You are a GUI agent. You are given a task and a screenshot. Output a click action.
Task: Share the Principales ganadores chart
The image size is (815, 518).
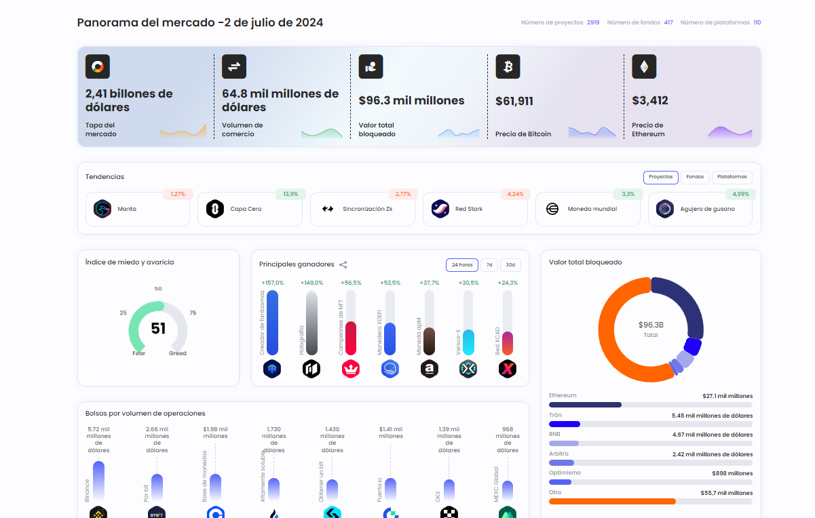click(x=343, y=264)
